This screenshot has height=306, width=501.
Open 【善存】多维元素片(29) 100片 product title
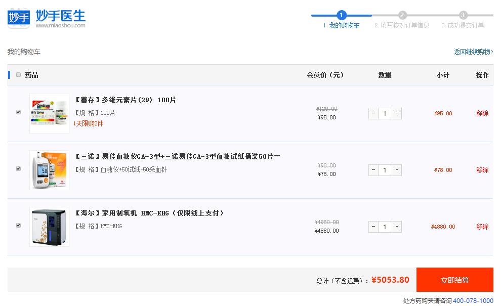126,100
